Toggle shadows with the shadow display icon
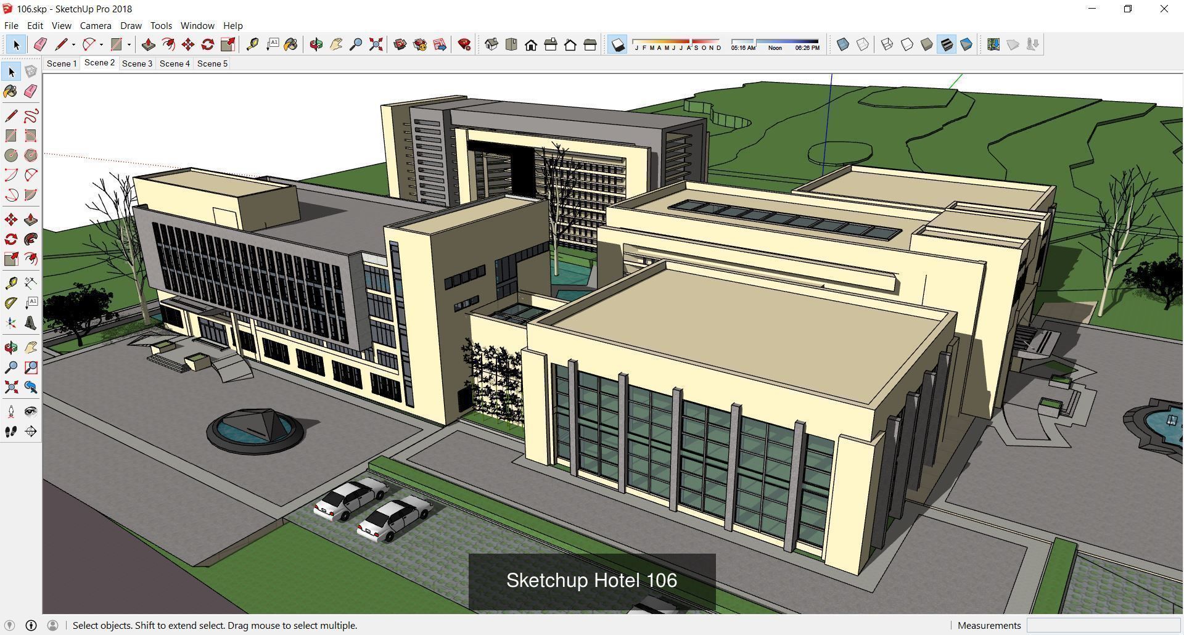1184x635 pixels. tap(619, 44)
